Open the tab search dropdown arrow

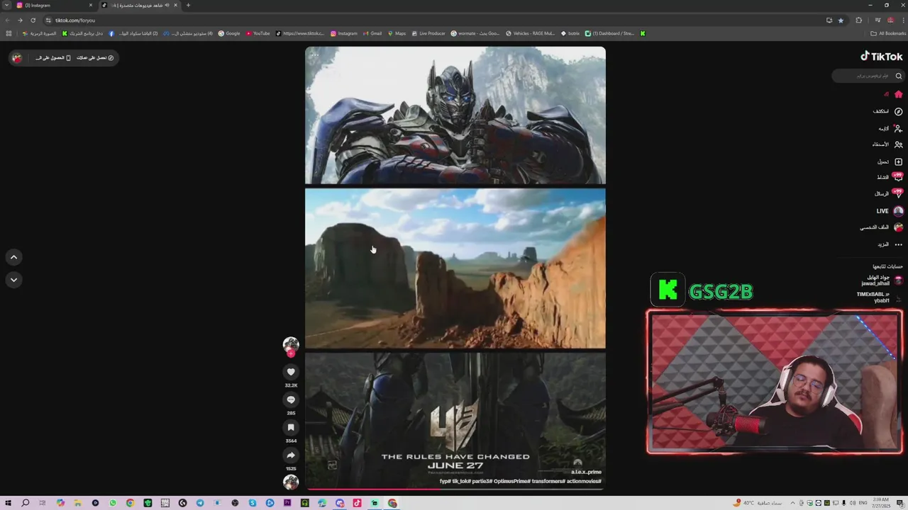coord(6,5)
